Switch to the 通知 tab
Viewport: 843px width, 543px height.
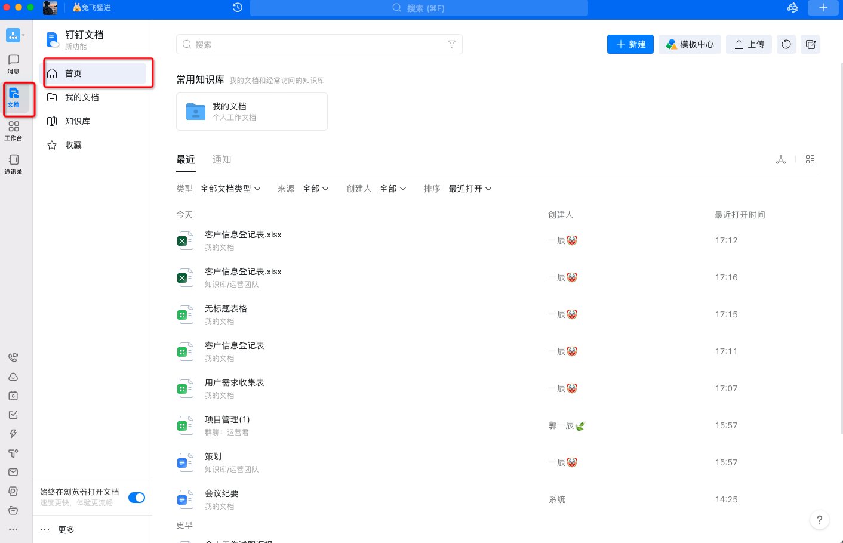[x=221, y=159]
